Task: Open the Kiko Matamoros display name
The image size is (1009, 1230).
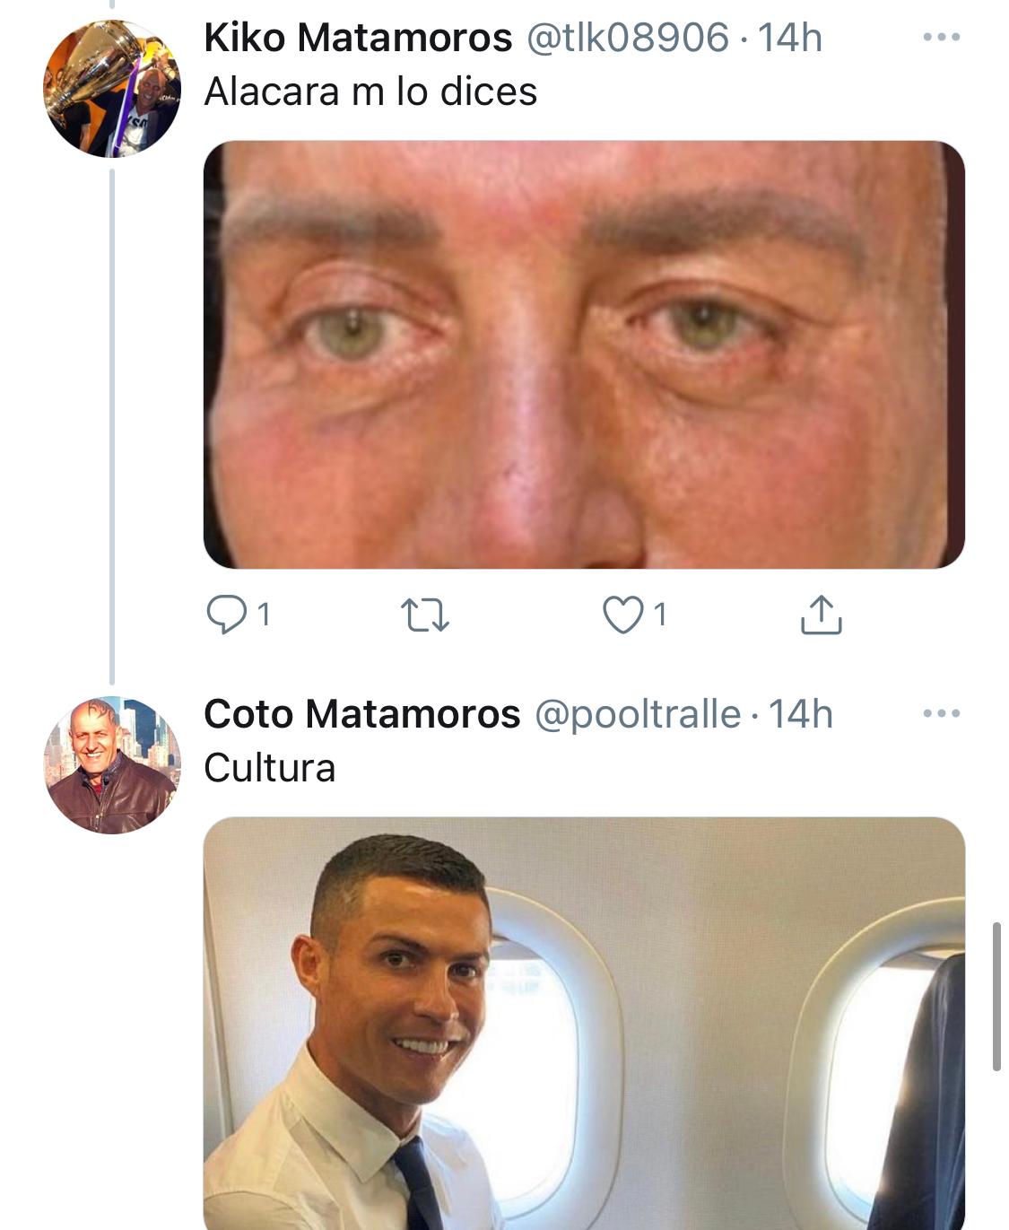Action: click(x=358, y=39)
